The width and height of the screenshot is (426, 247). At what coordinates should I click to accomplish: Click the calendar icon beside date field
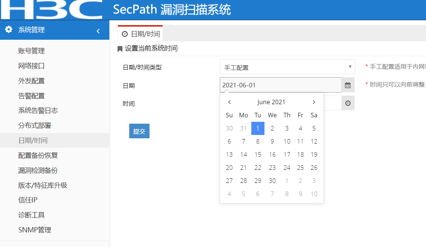347,85
